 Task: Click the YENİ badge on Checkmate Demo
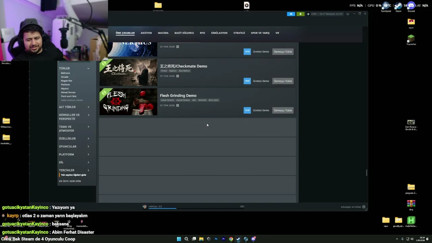(247, 81)
